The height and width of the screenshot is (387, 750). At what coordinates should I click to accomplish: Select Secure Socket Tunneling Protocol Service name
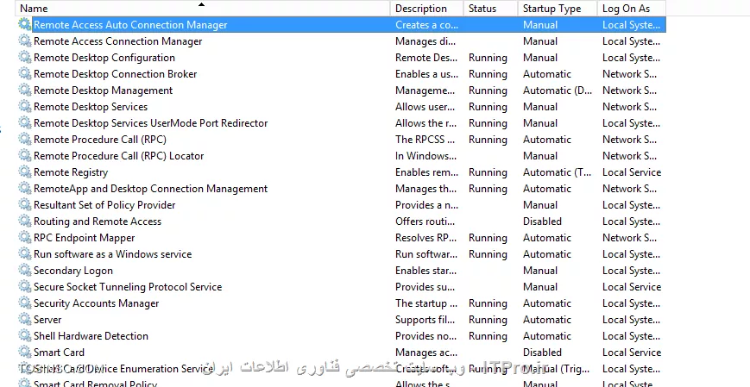128,287
